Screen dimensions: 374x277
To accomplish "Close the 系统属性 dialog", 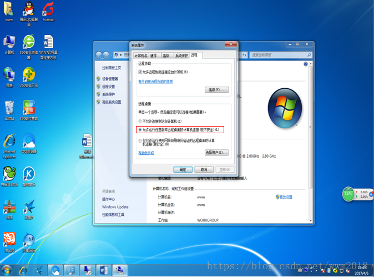I will click(231, 44).
